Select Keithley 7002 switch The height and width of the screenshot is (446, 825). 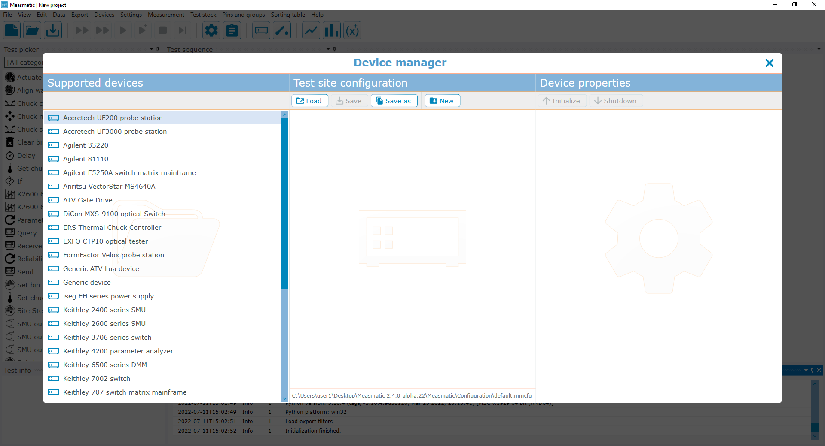click(x=162, y=378)
